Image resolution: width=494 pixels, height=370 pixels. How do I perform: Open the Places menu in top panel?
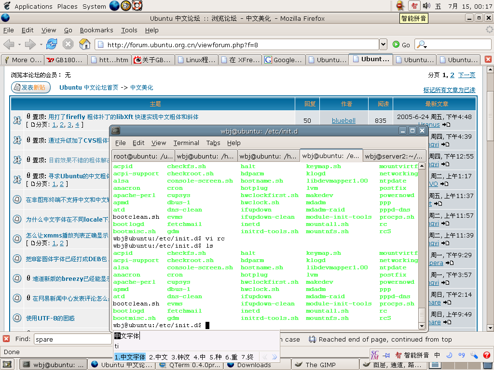coord(67,6)
